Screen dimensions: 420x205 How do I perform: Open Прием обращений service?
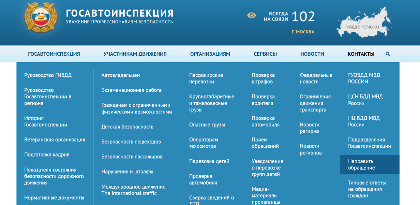tap(265, 143)
